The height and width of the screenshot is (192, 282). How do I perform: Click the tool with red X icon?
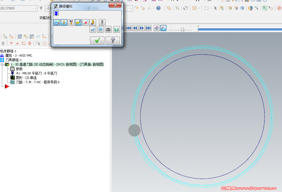coord(11,37)
